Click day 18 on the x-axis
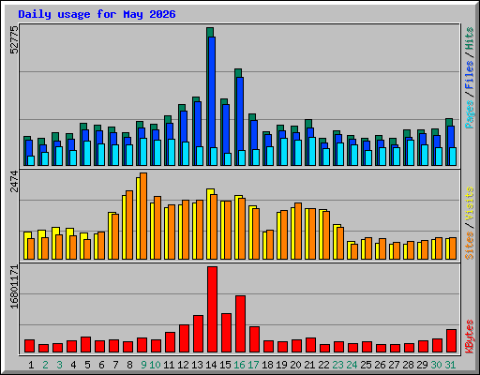Viewport: 480px width, 375px height. (x=267, y=365)
